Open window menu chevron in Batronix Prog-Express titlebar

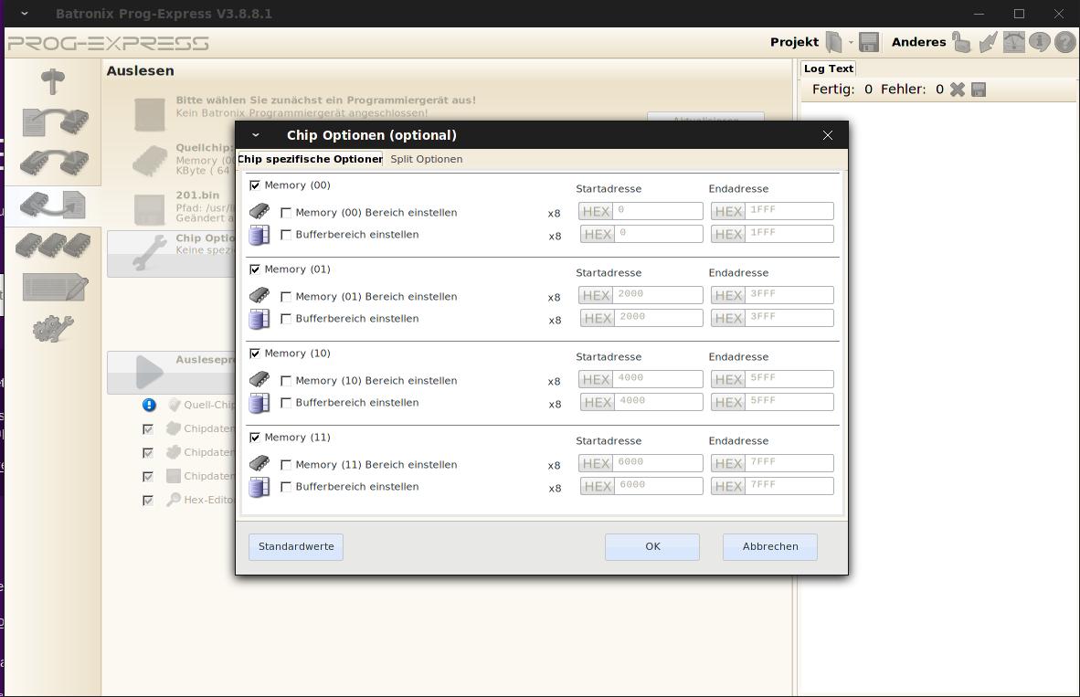tap(25, 13)
